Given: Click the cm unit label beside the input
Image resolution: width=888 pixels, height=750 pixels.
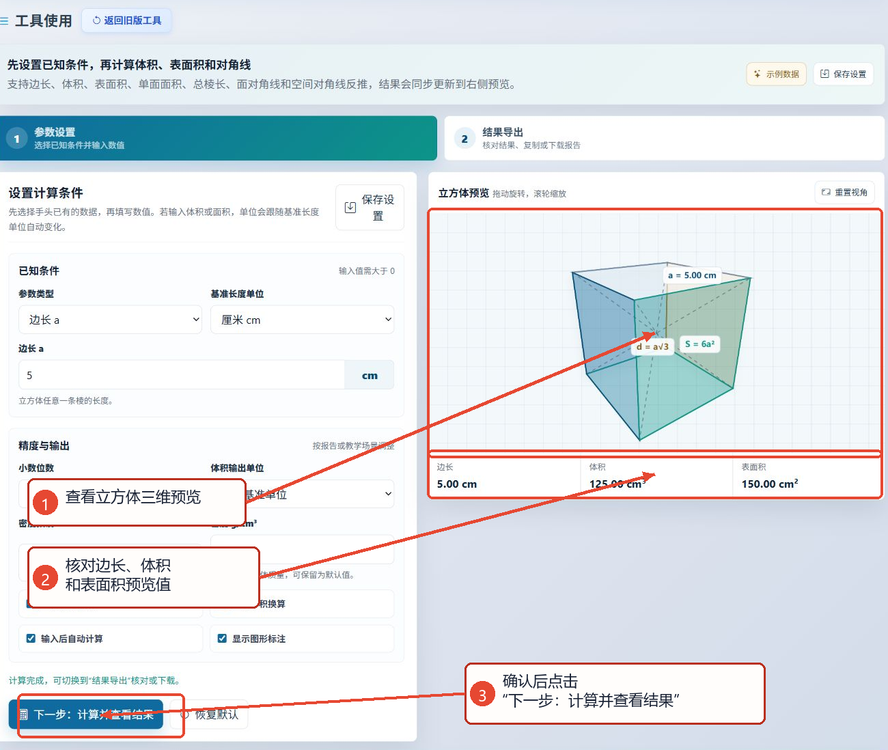Looking at the screenshot, I should pos(370,375).
